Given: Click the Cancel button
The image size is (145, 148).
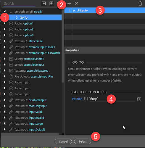Looking at the screenshot, I should (63, 141).
